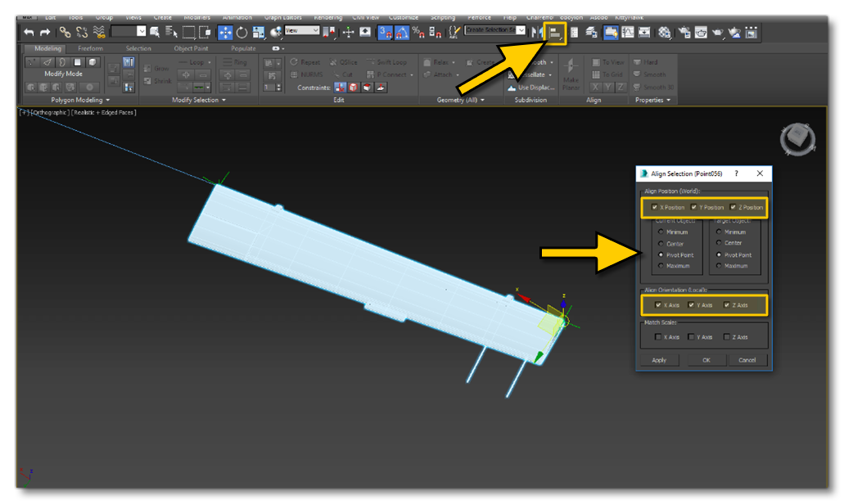Image resolution: width=844 pixels, height=504 pixels.
Task: Expand the Polygon Modeling panel
Action: [79, 100]
